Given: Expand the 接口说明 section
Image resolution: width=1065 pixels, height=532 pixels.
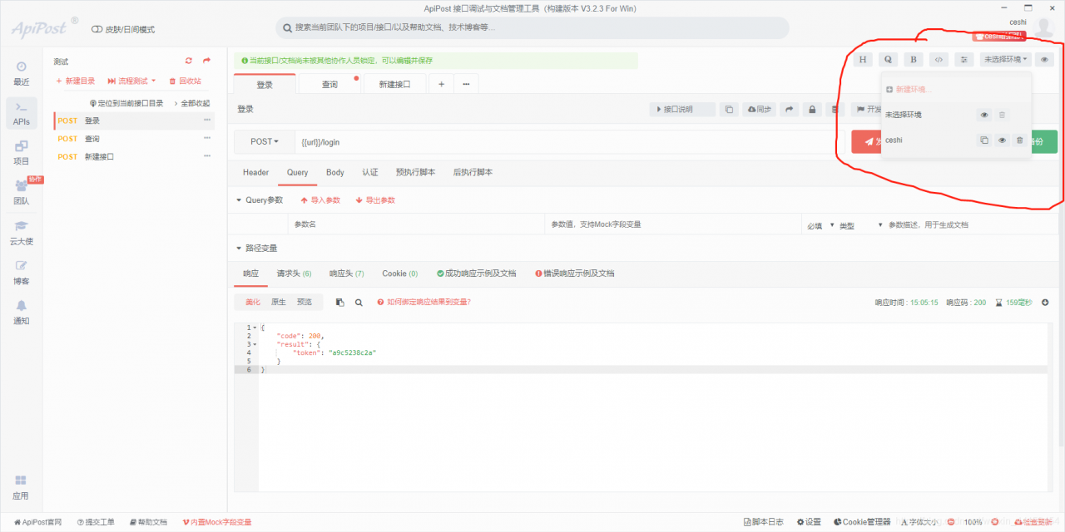Looking at the screenshot, I should pos(682,109).
